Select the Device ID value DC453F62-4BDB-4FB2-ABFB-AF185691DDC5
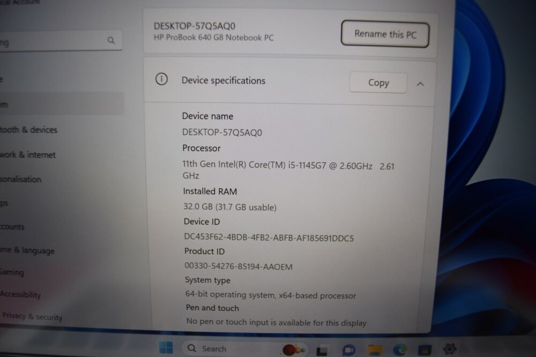536x357 pixels. (269, 238)
